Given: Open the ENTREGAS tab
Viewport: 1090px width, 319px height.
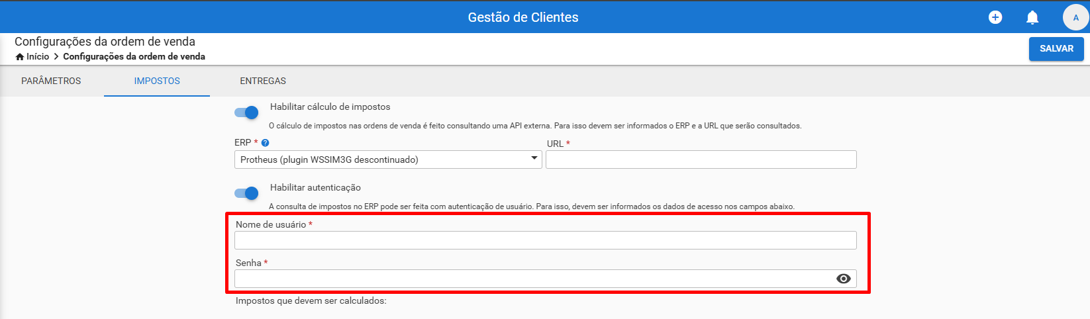Looking at the screenshot, I should click(x=263, y=81).
